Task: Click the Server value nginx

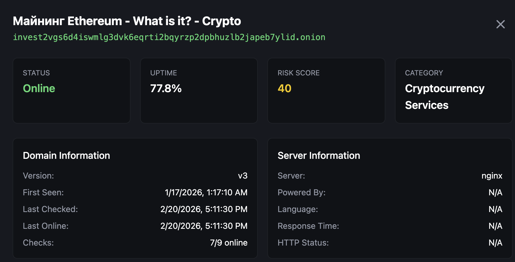Action: [x=492, y=176]
